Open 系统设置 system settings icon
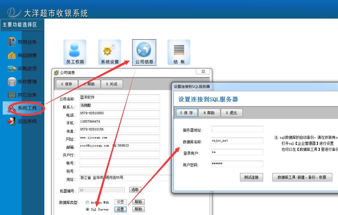Screen dimensions: 338x215 (110, 52)
